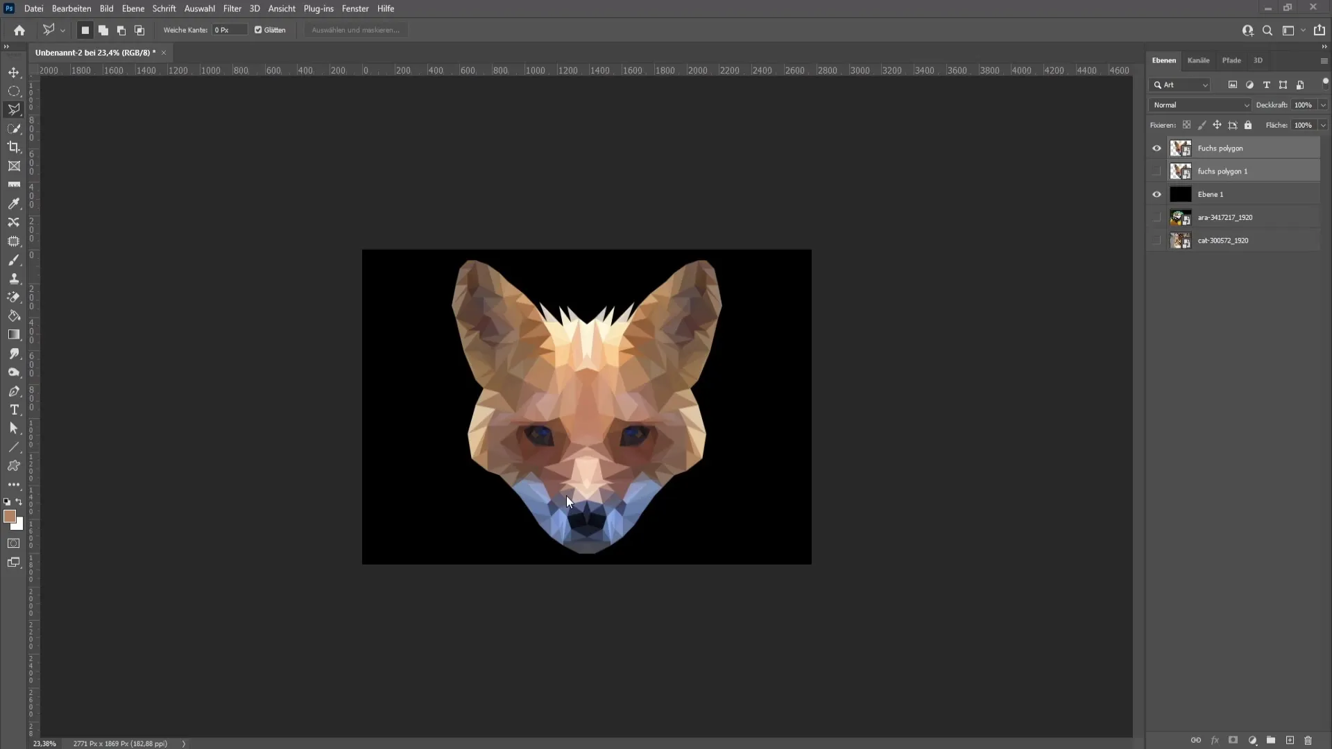This screenshot has width=1332, height=749.
Task: Toggle visibility of Ebene 1 layer
Action: [x=1156, y=194]
